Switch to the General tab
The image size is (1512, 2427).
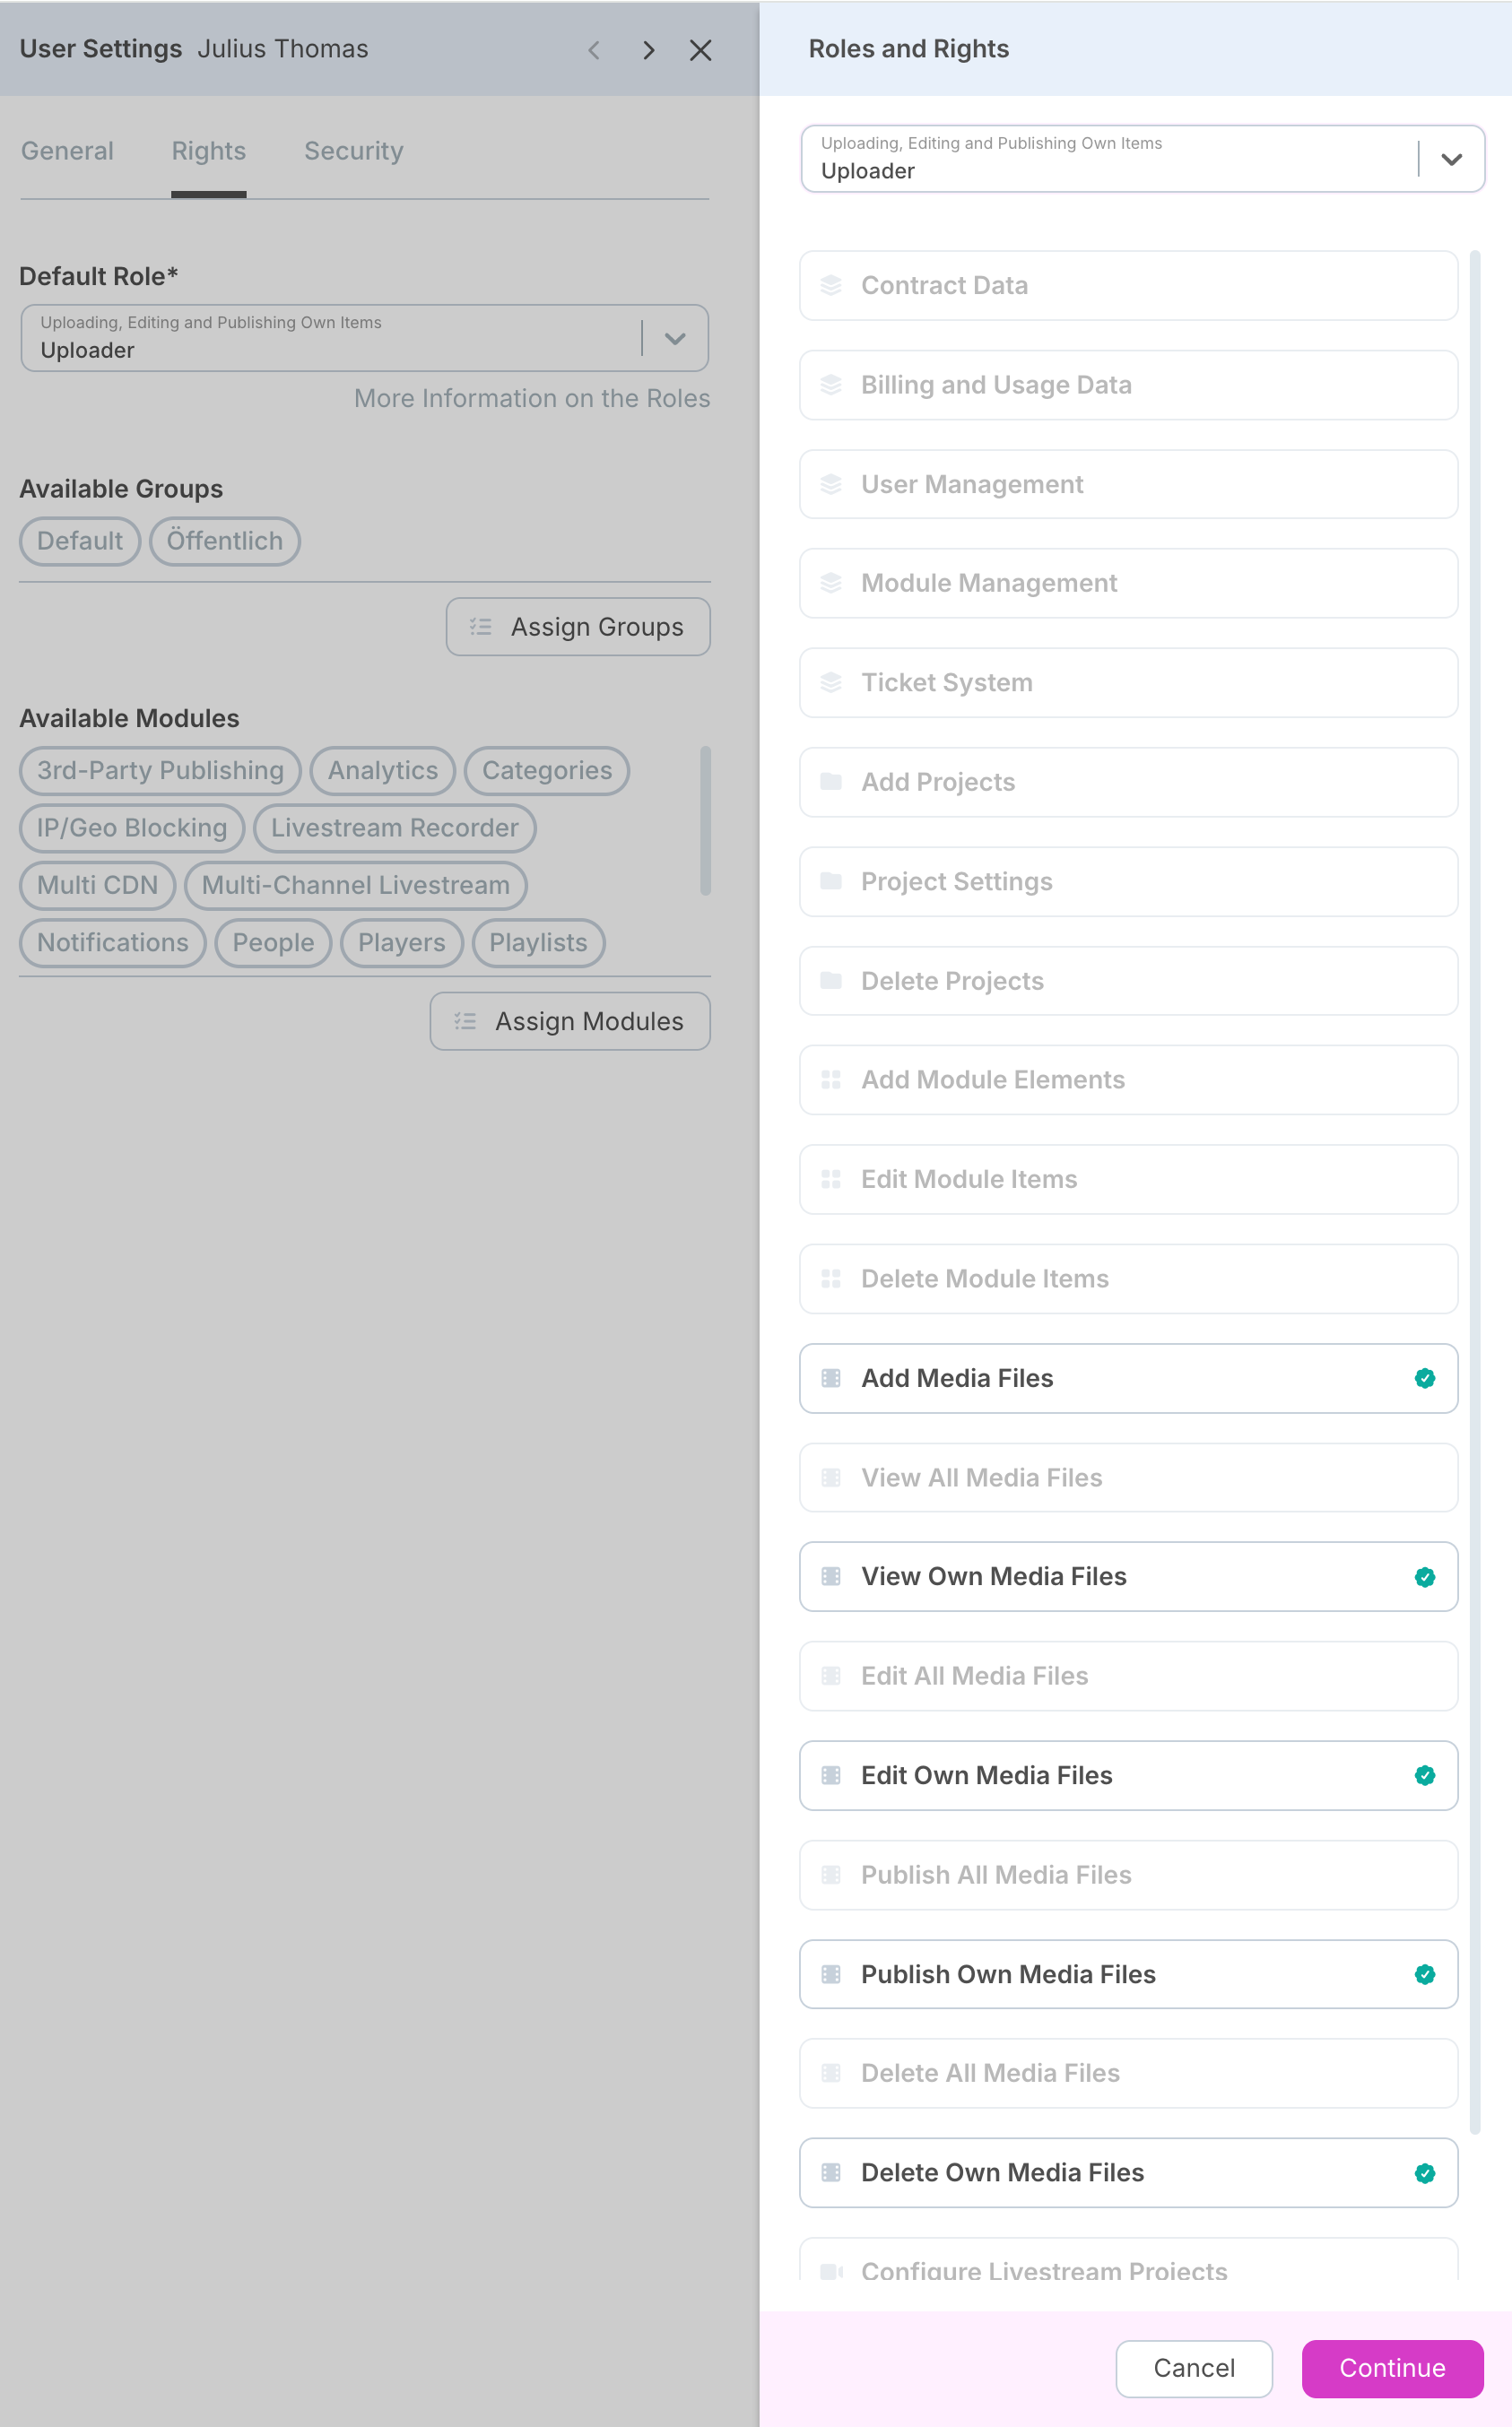pos(67,151)
